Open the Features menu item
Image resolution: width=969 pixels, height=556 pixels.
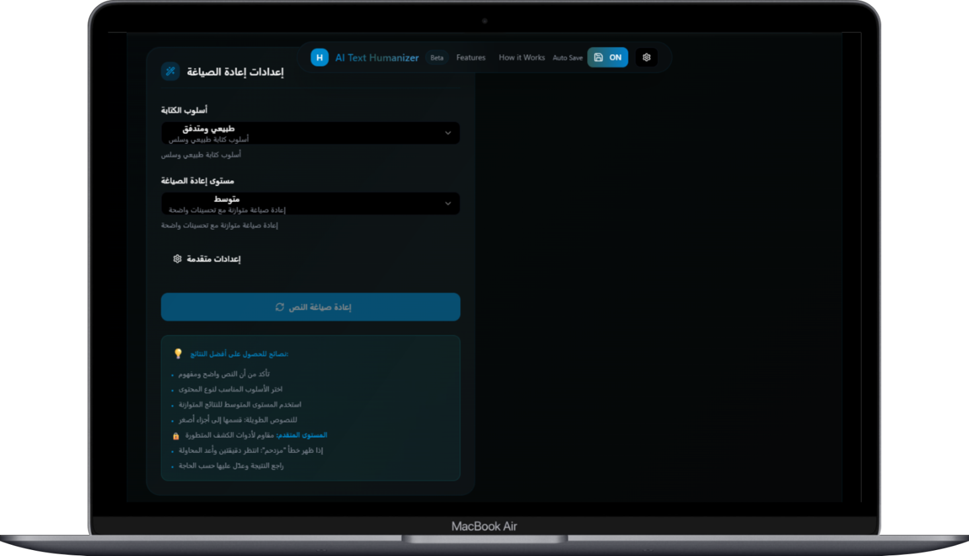pos(471,57)
